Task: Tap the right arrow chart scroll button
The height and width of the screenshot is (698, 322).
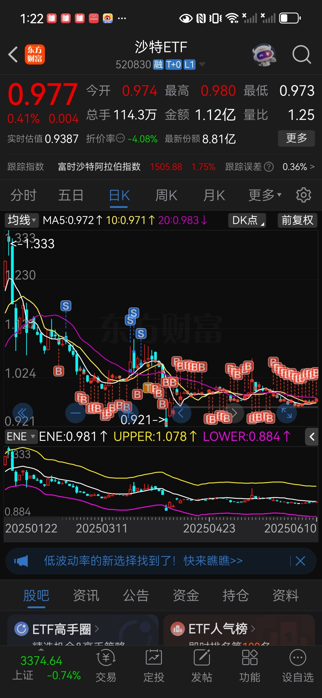Action: pyautogui.click(x=234, y=413)
